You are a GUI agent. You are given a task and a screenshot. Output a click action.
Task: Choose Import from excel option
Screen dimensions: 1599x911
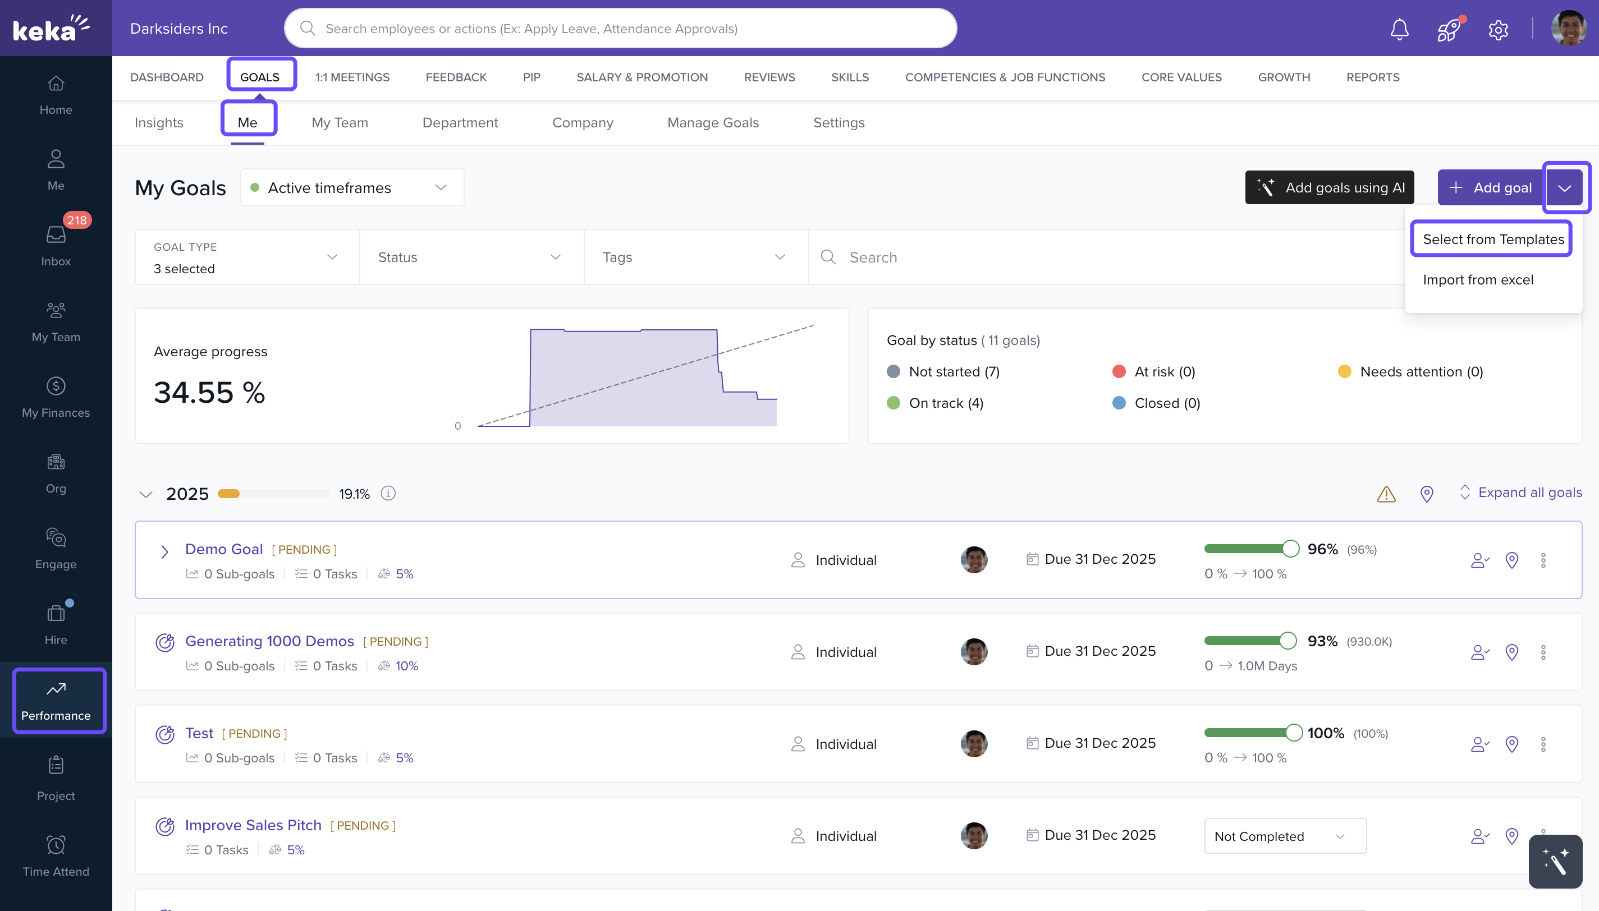pyautogui.click(x=1478, y=280)
